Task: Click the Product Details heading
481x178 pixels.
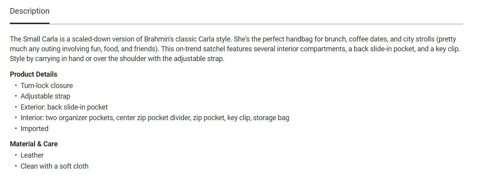Action: [x=33, y=74]
